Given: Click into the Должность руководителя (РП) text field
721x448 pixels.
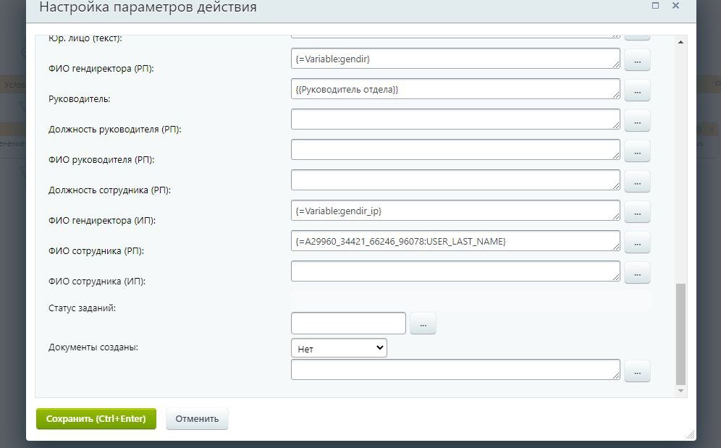Looking at the screenshot, I should click(x=455, y=119).
